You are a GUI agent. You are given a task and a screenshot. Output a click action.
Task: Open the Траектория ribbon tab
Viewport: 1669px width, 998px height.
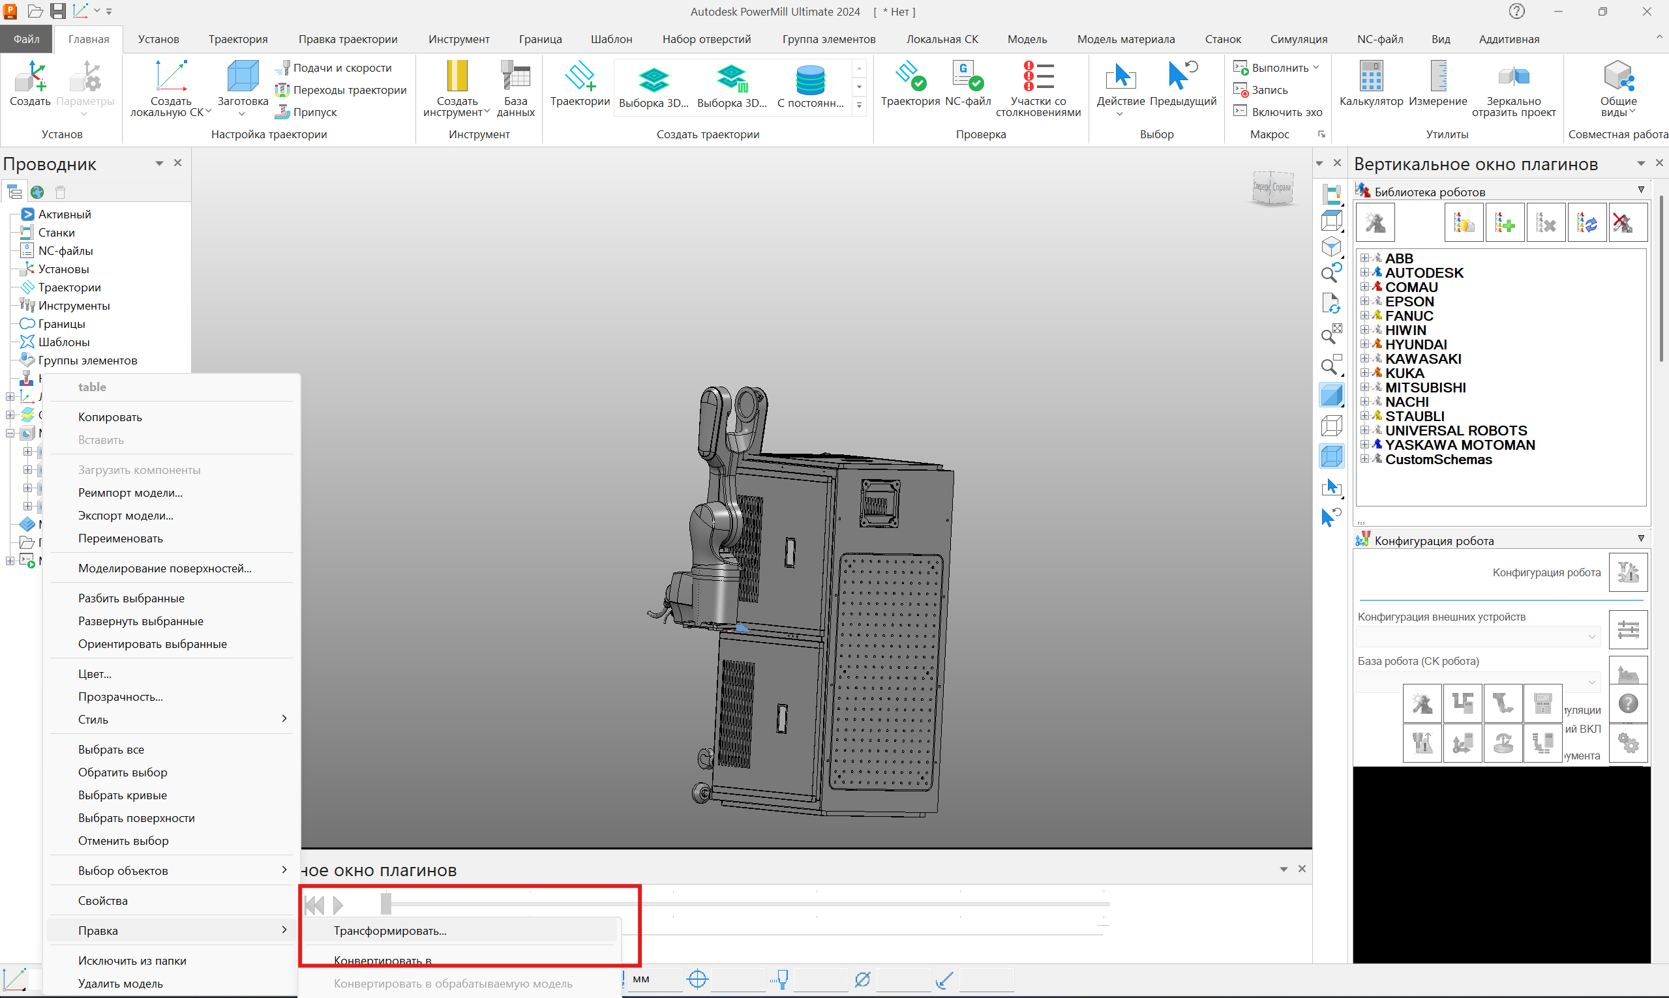(237, 39)
